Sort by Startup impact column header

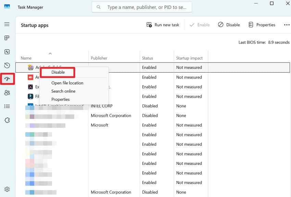pyautogui.click(x=189, y=58)
